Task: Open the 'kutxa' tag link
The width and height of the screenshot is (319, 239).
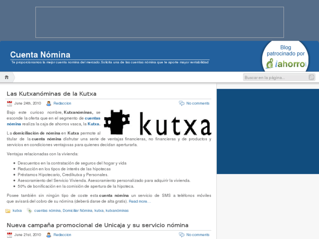Action: click(x=99, y=210)
